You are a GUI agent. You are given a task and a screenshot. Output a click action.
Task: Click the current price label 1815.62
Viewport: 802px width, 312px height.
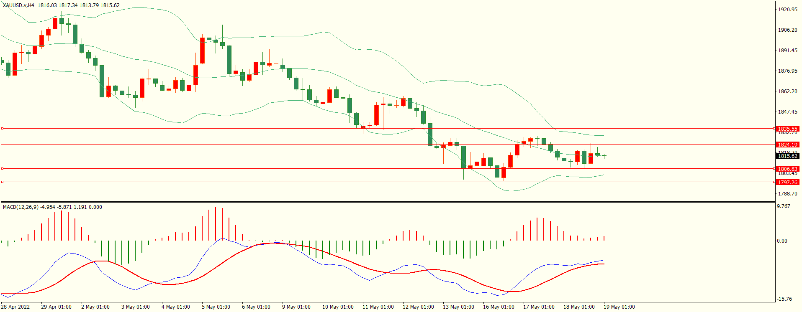click(x=787, y=156)
